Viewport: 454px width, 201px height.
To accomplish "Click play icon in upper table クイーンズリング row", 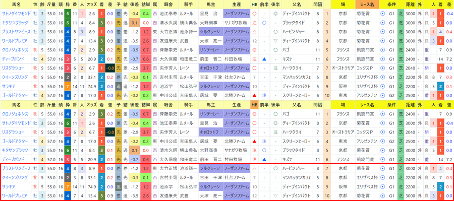I will (382, 77).
